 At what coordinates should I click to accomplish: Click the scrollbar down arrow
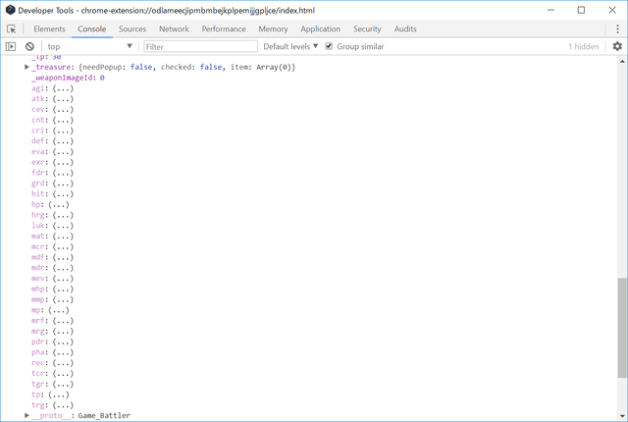point(622,416)
